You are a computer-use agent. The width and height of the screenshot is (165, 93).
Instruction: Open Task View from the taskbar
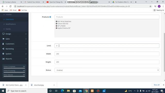point(56,91)
